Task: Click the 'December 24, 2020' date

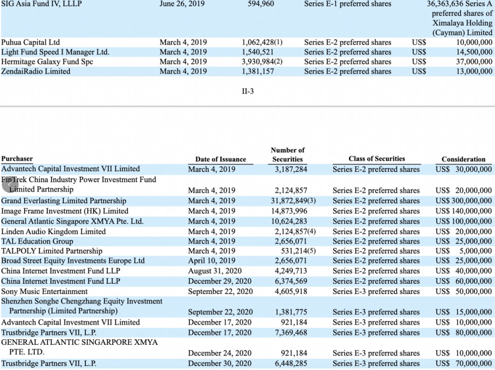Action: coord(220,353)
